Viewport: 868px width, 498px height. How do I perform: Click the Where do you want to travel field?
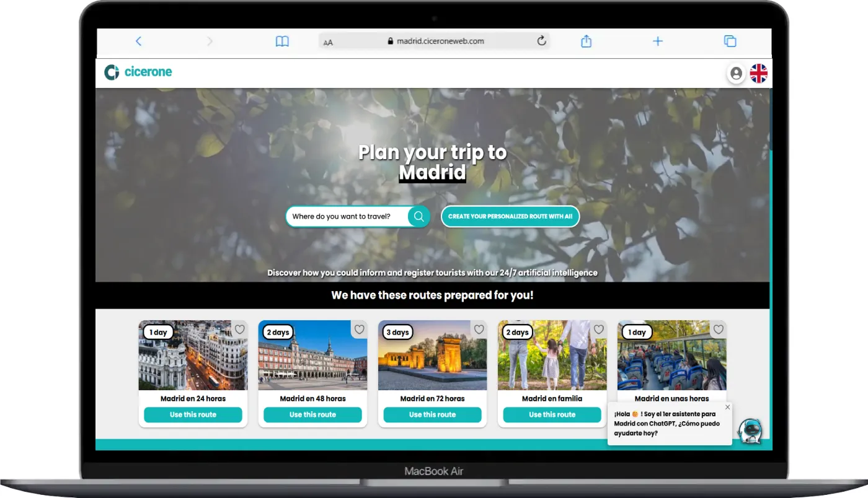click(x=346, y=216)
